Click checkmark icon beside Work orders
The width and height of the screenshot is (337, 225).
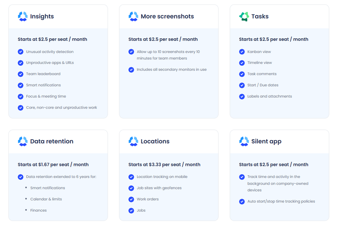pos(131,199)
